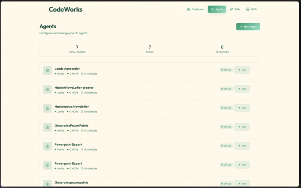Screen dimensions: 301x188
Task: Open the Generatespowerpoints bottom agent name
Action: coord(71,183)
